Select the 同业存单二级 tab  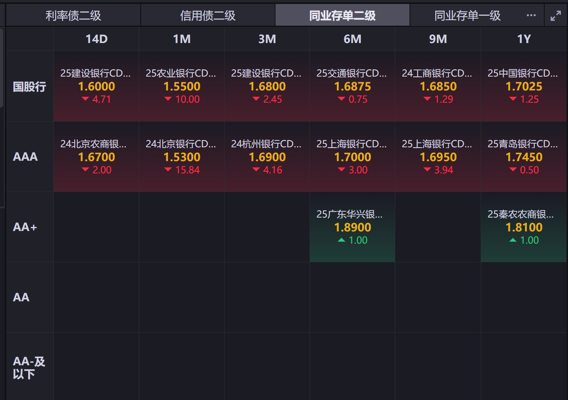[342, 15]
